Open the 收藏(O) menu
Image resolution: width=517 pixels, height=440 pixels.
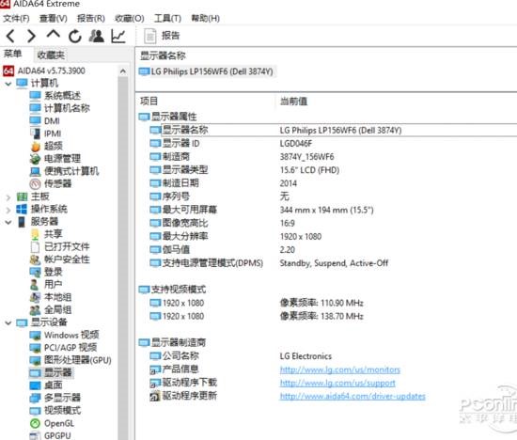[130, 18]
